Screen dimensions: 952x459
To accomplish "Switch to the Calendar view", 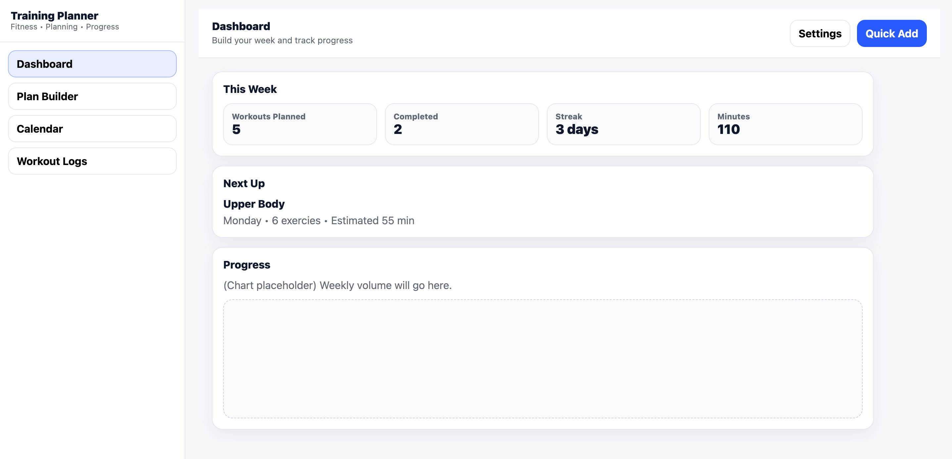I will coord(92,129).
